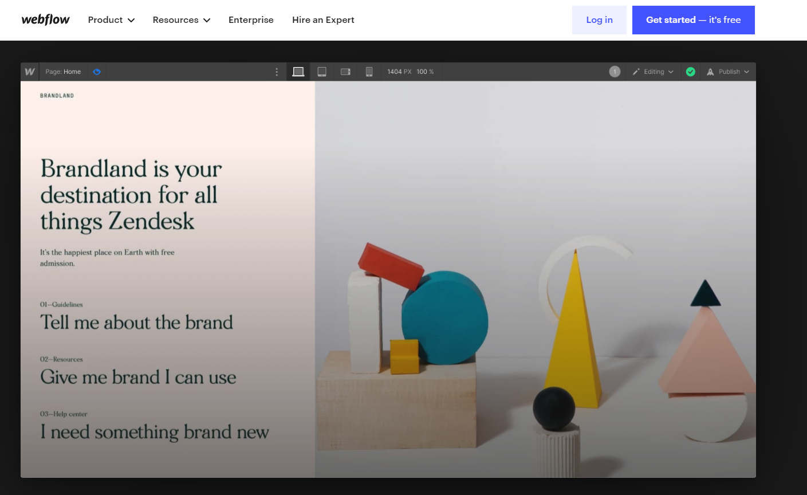Click the gray collaborator count badge
807x495 pixels.
pyautogui.click(x=615, y=72)
